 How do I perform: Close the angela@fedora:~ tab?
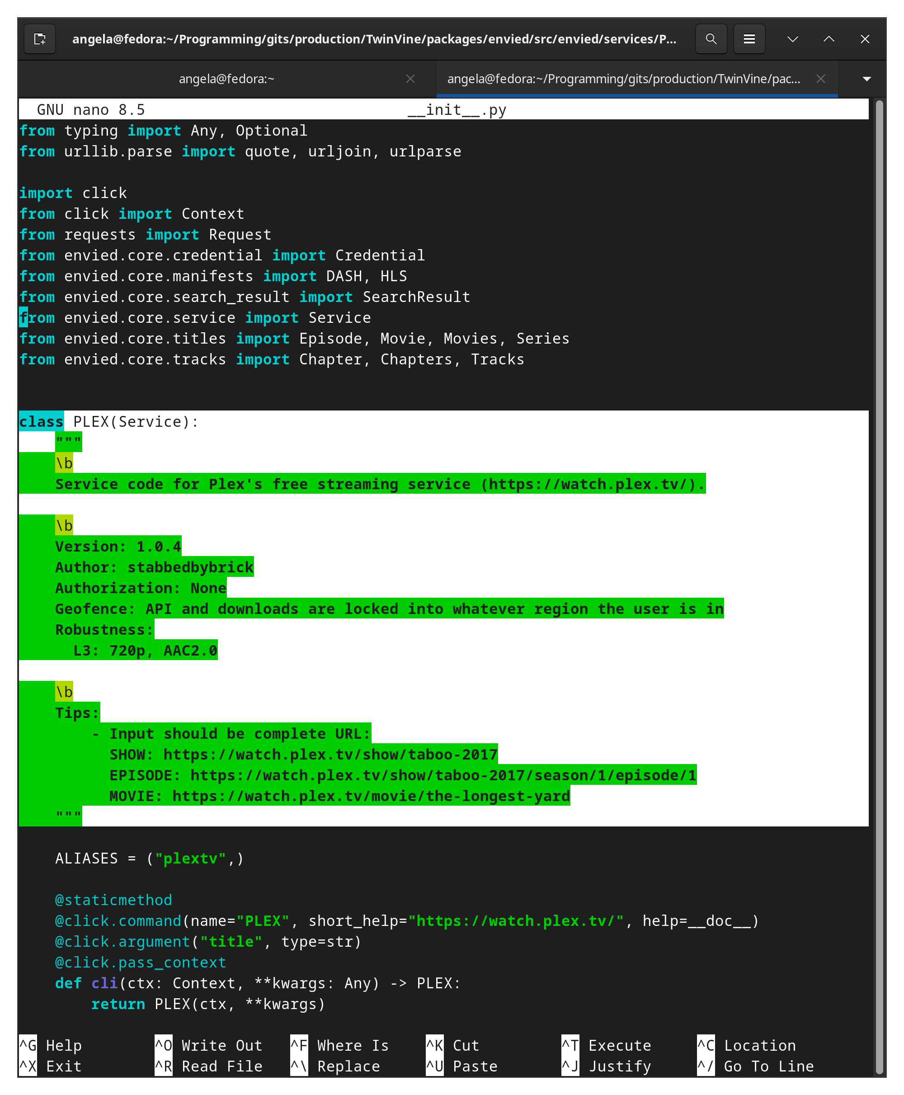pyautogui.click(x=410, y=79)
